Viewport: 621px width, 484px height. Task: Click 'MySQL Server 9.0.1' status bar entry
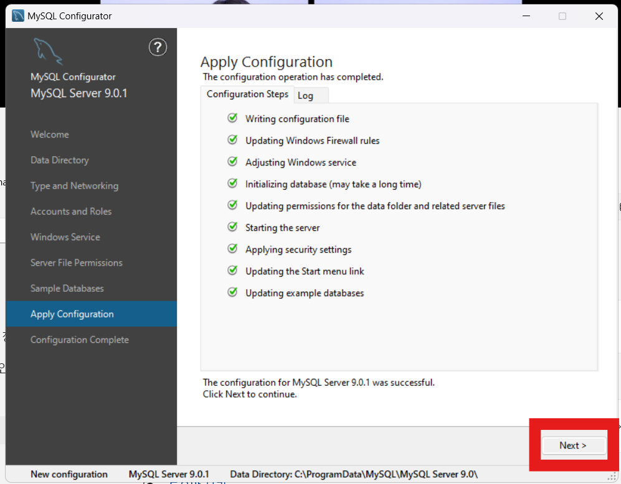[x=169, y=474]
